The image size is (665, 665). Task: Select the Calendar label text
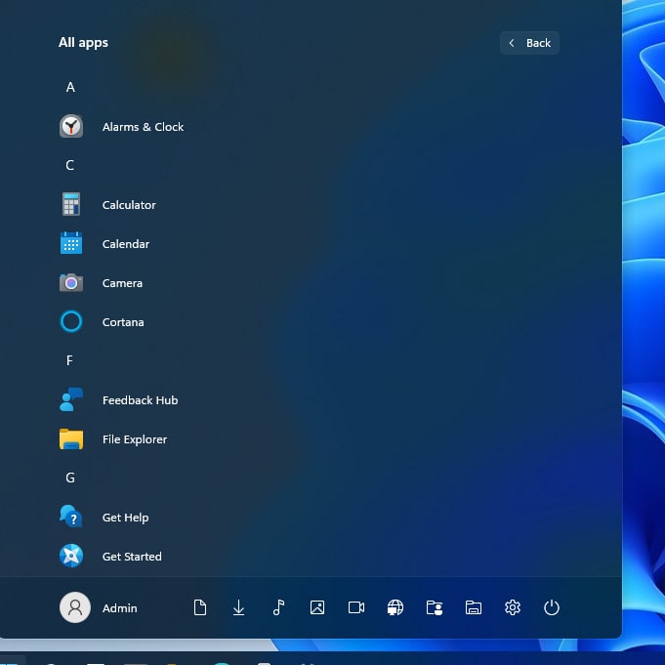pos(126,244)
